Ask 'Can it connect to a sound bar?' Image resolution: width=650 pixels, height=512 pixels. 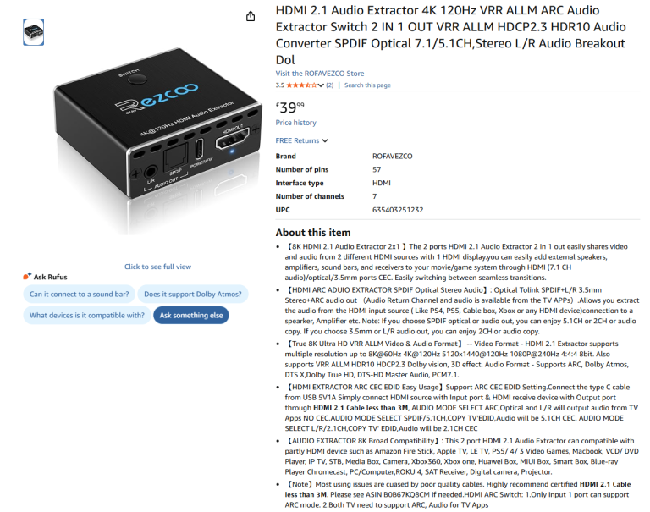[x=80, y=294]
